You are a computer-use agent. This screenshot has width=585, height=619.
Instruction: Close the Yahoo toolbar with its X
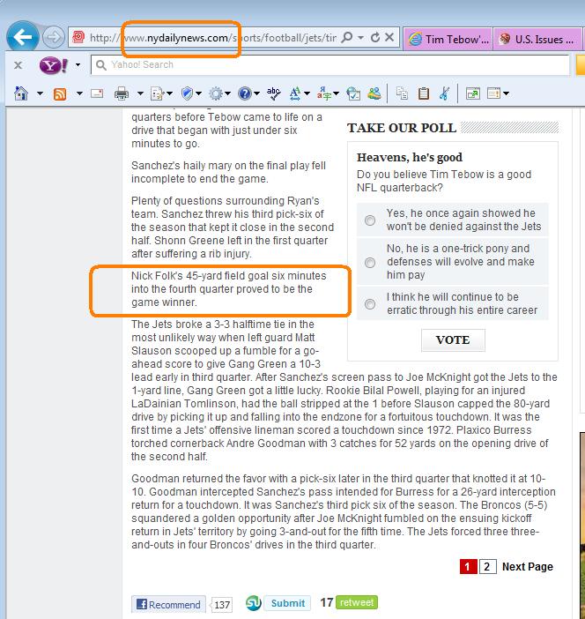pos(18,65)
